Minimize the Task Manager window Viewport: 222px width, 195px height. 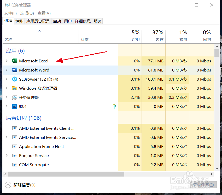(181, 5)
